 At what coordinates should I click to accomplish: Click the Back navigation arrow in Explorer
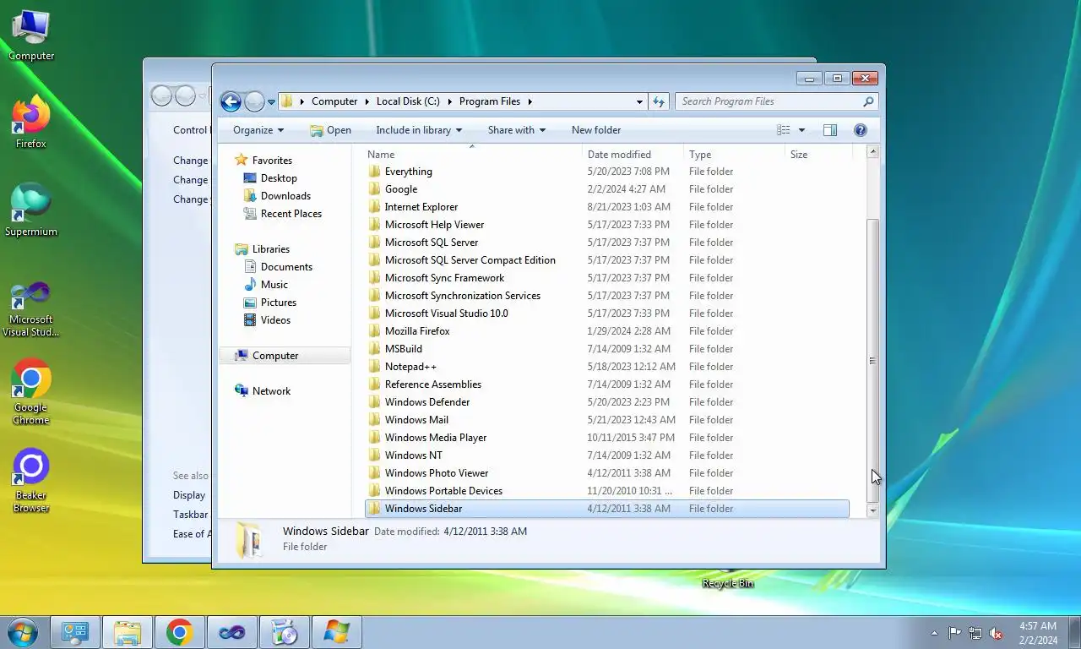[x=231, y=101]
